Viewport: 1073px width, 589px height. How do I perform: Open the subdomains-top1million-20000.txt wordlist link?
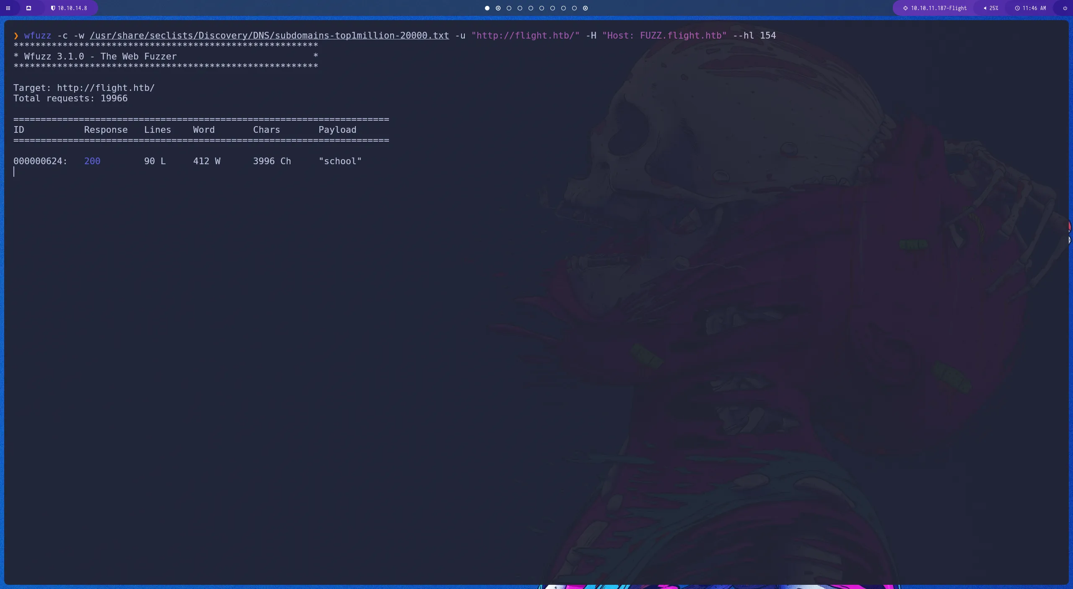click(x=269, y=36)
